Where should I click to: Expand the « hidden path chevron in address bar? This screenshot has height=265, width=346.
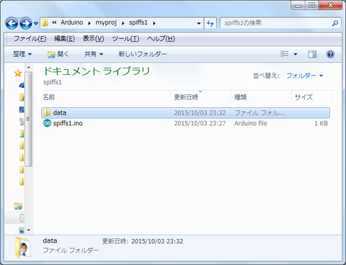54,23
